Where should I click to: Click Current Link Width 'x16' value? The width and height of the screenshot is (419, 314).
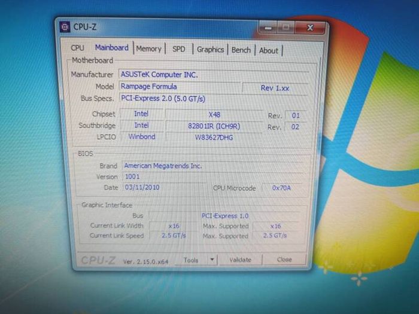coord(174,226)
